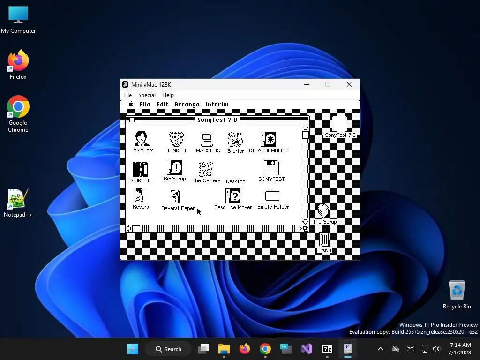This screenshot has height=360, width=480.
Task: Click the MACSBUG icon
Action: [207, 139]
